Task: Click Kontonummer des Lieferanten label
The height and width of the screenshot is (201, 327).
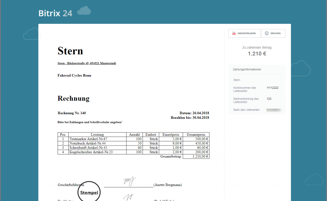Action: point(245,89)
